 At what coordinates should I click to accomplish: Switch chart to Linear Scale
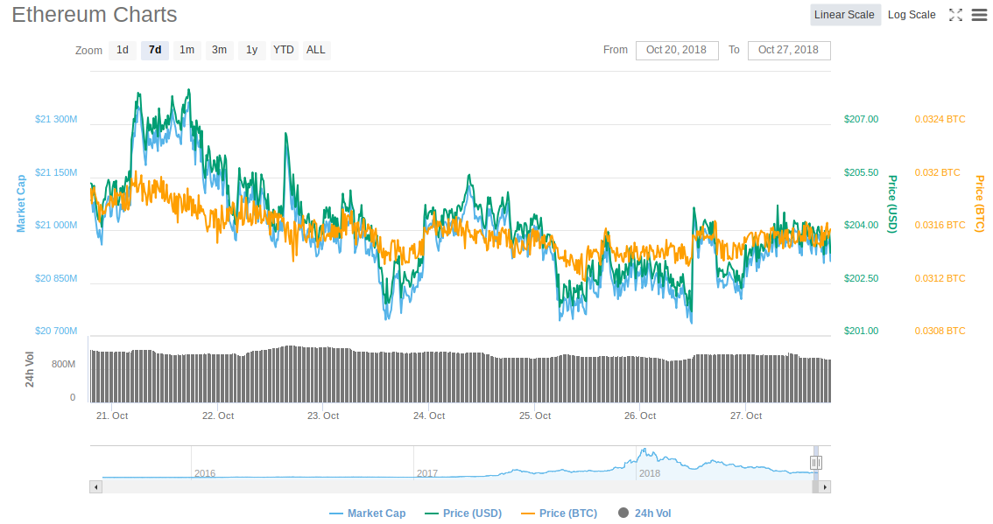pos(845,15)
